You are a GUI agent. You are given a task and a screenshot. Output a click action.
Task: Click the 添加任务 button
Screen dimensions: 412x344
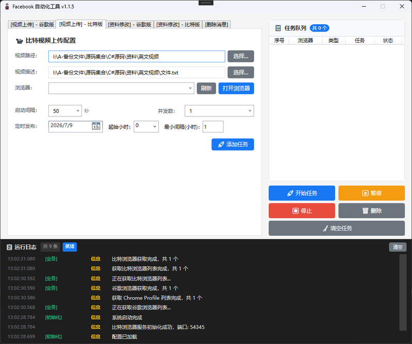[233, 144]
